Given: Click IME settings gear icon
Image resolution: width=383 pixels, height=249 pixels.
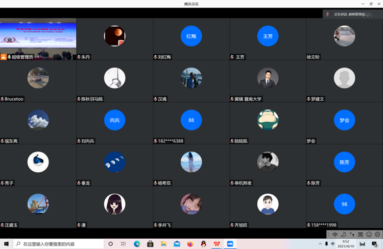Looking at the screenshot, I should coord(377,234).
